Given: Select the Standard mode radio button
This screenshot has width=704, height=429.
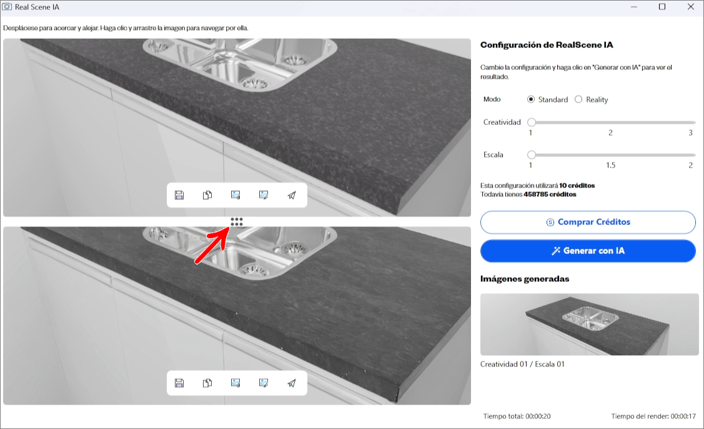Looking at the screenshot, I should [x=531, y=99].
